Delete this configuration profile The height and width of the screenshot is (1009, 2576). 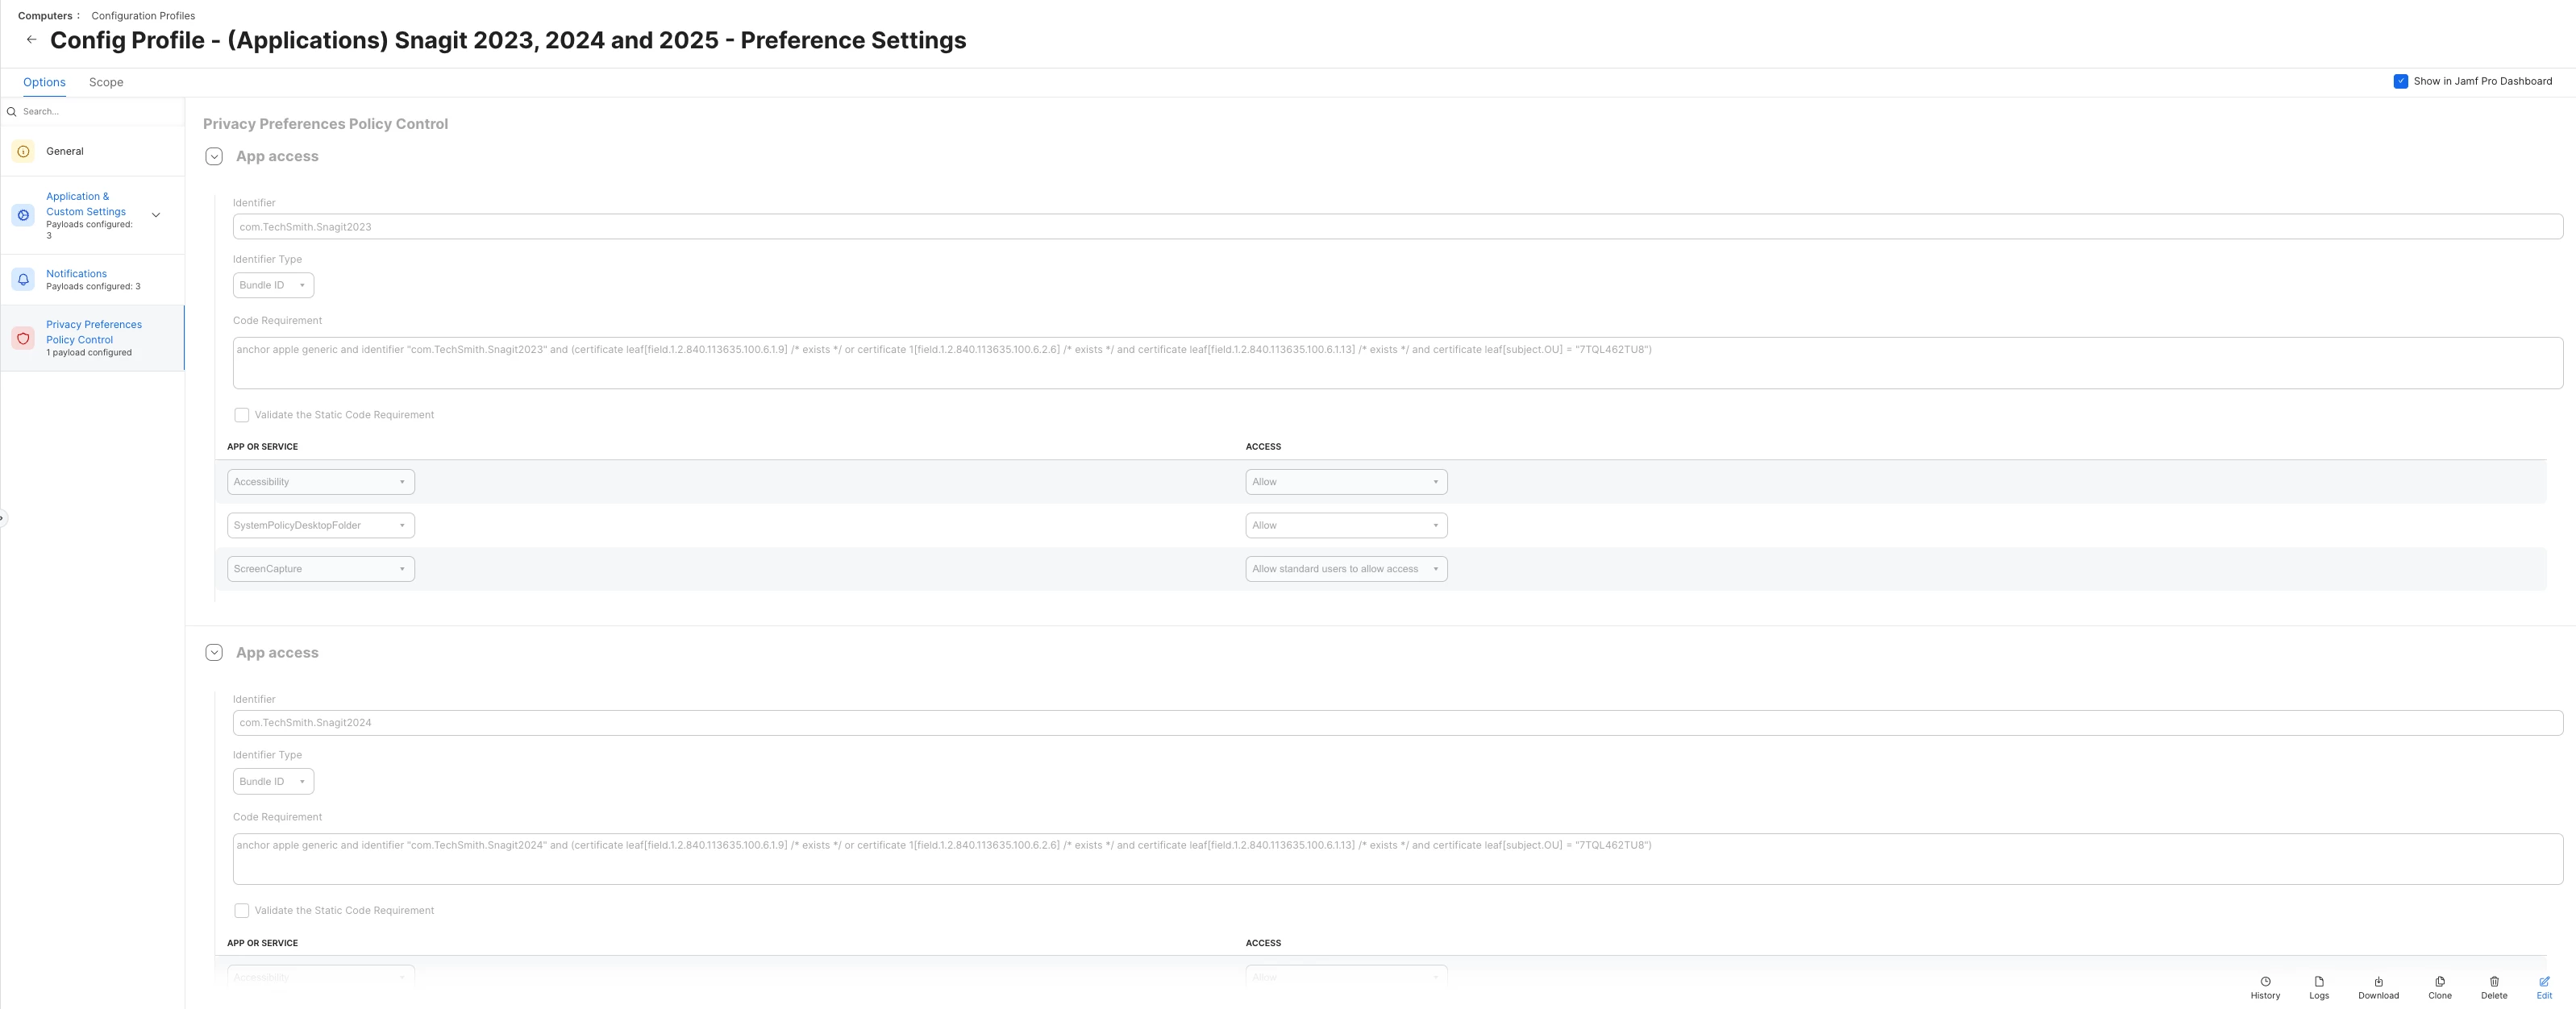(2494, 988)
